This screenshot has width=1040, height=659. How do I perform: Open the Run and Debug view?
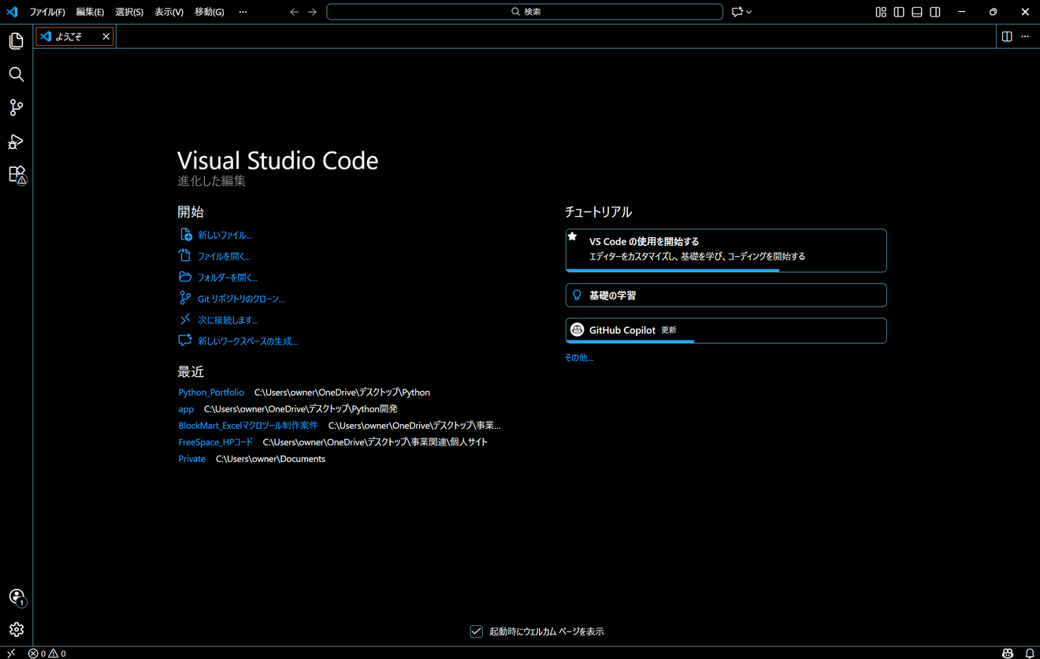pyautogui.click(x=16, y=141)
